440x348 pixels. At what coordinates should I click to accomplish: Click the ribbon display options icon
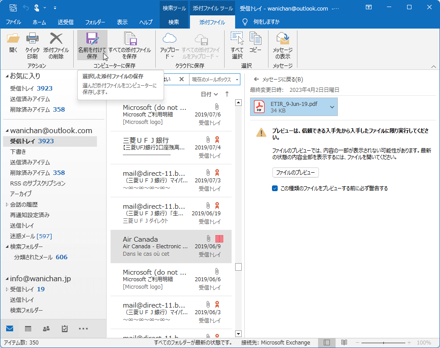[x=369, y=7]
